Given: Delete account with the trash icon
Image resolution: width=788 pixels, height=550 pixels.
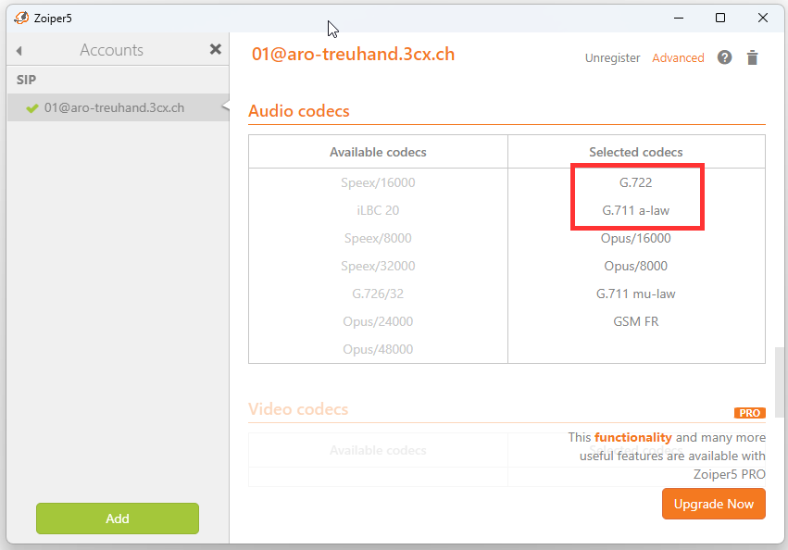Looking at the screenshot, I should (752, 57).
